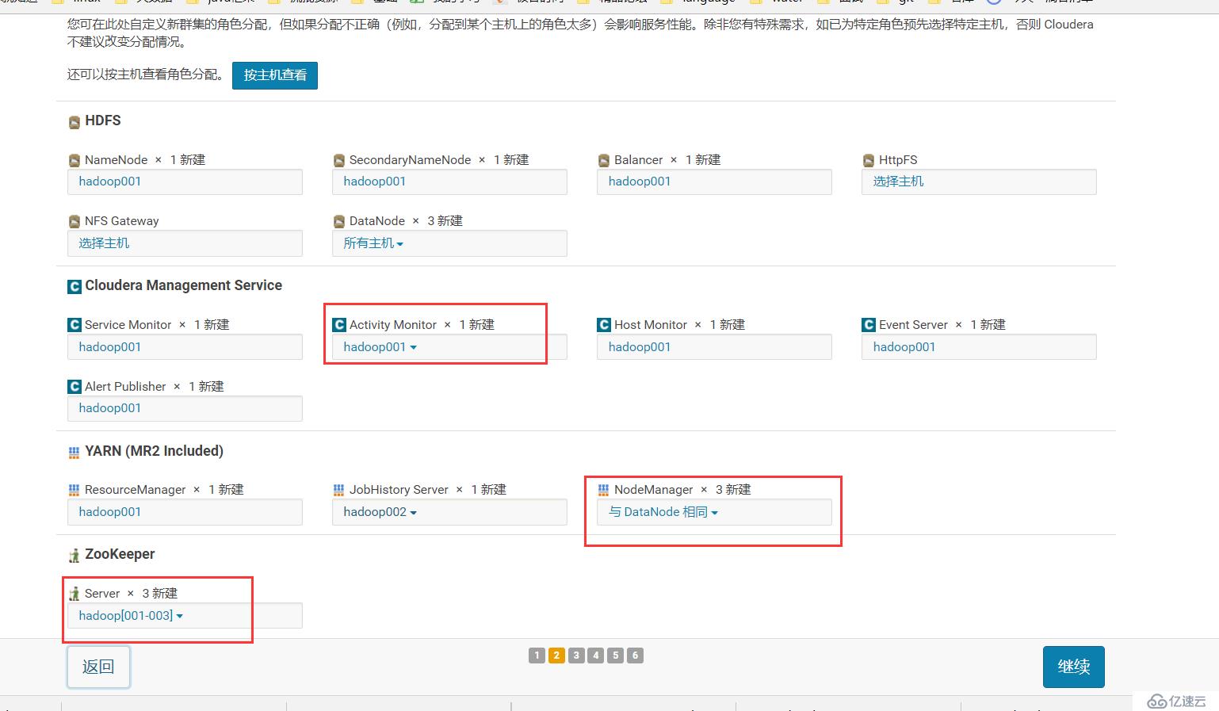This screenshot has width=1219, height=711.
Task: Click the Event Server icon
Action: pos(869,325)
